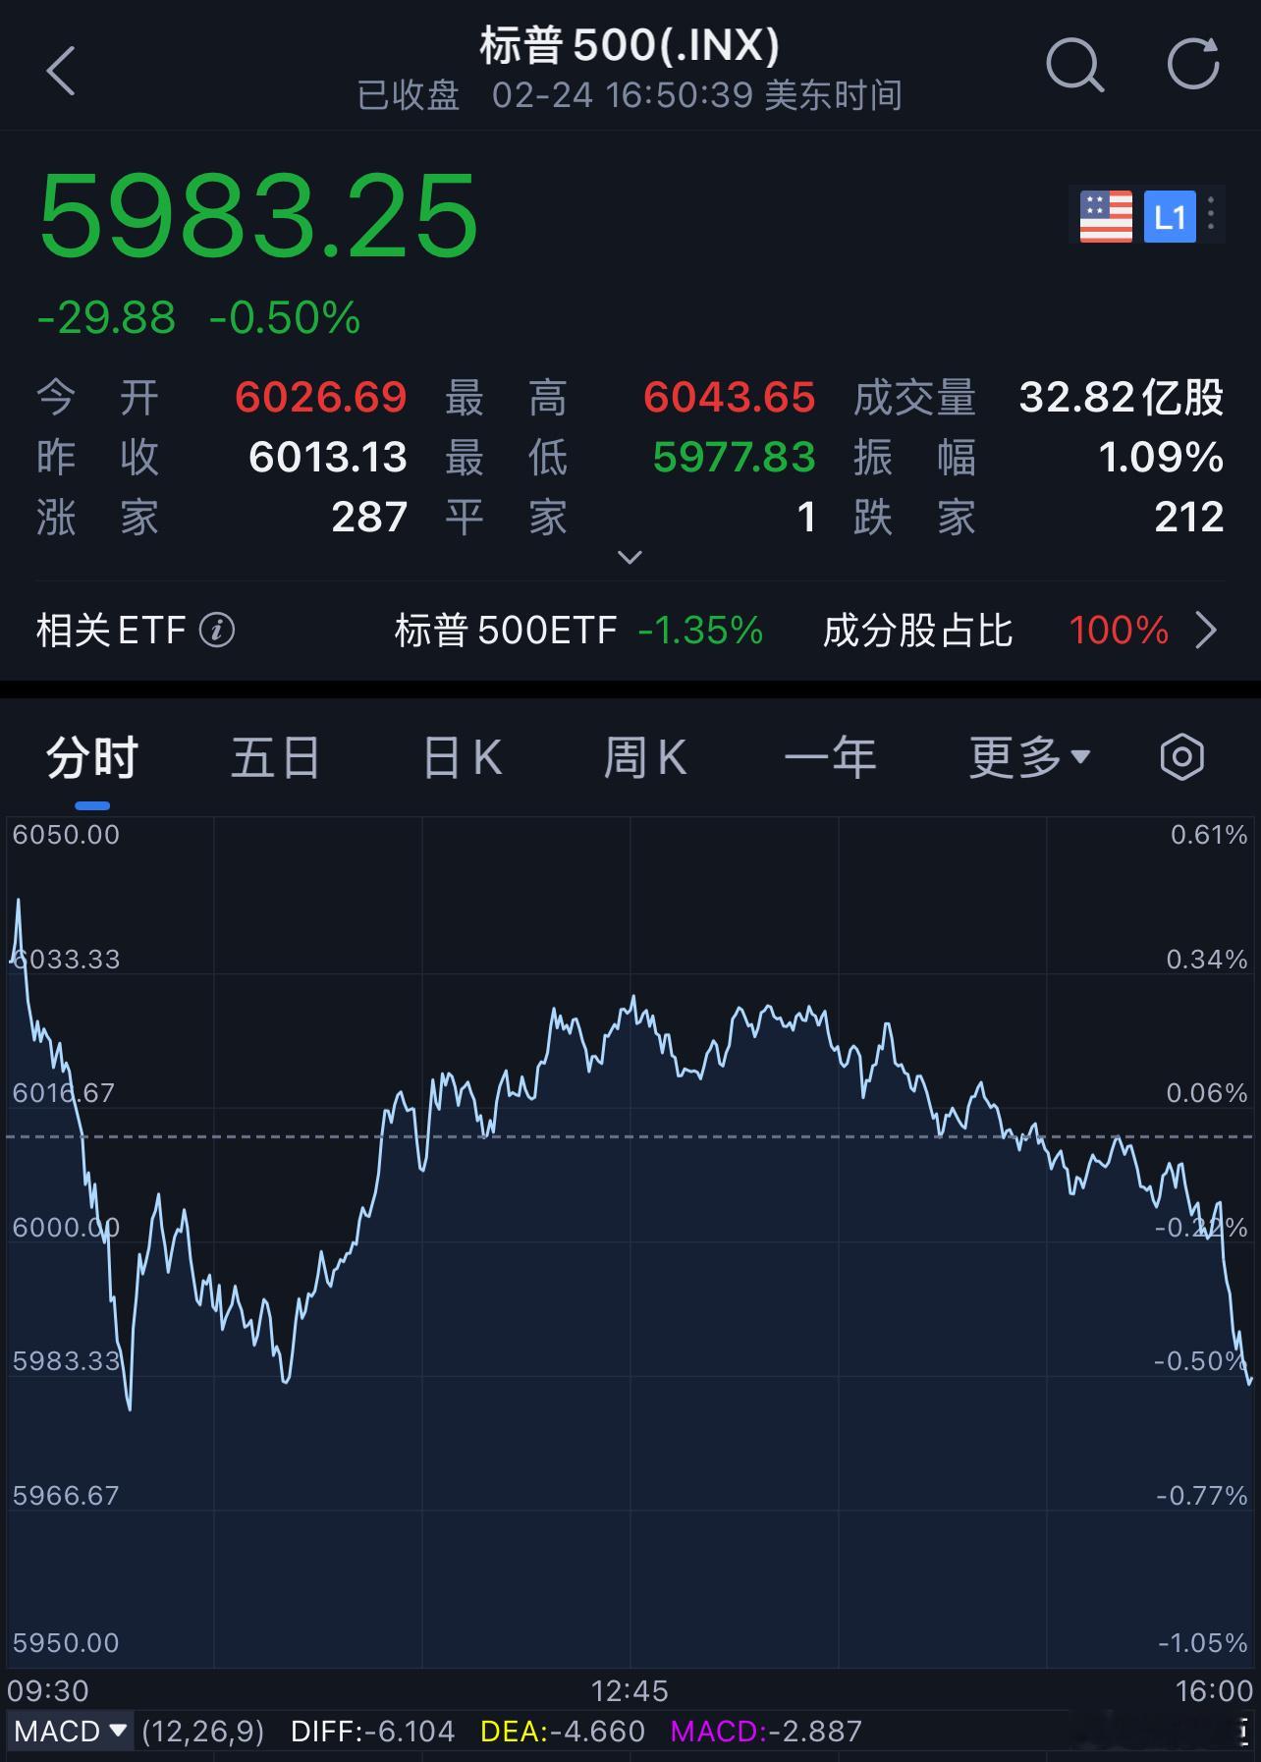
Task: Tap the DIFF:-6.104 readout
Action: [373, 1731]
